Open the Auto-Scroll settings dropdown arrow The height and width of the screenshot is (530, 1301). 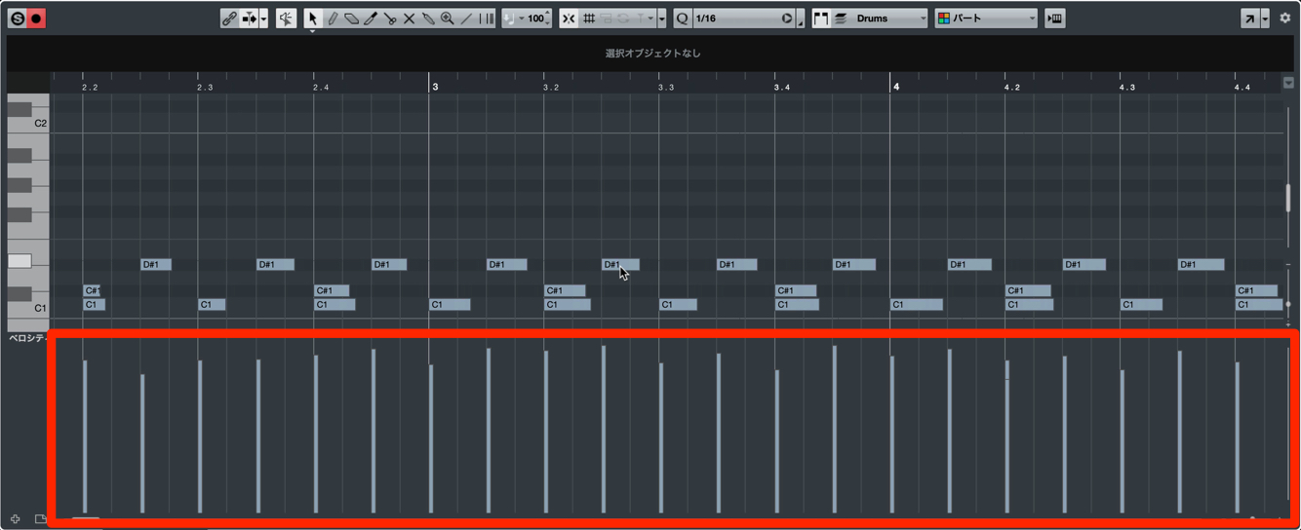tap(263, 19)
